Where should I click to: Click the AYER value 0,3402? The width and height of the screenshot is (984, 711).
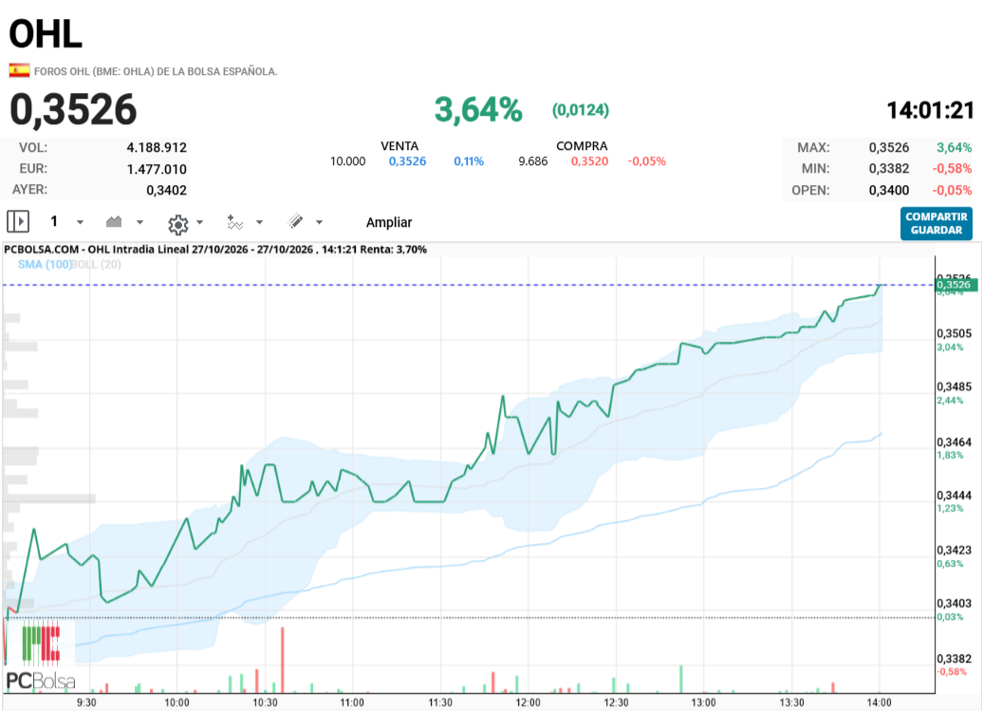pyautogui.click(x=166, y=190)
